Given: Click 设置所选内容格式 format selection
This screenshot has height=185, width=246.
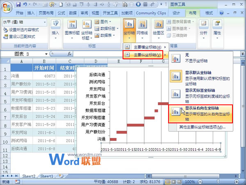Looking at the screenshot, I should (21, 30).
